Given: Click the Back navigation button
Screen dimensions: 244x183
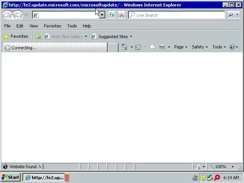Looking at the screenshot, I should pyautogui.click(x=7, y=15).
